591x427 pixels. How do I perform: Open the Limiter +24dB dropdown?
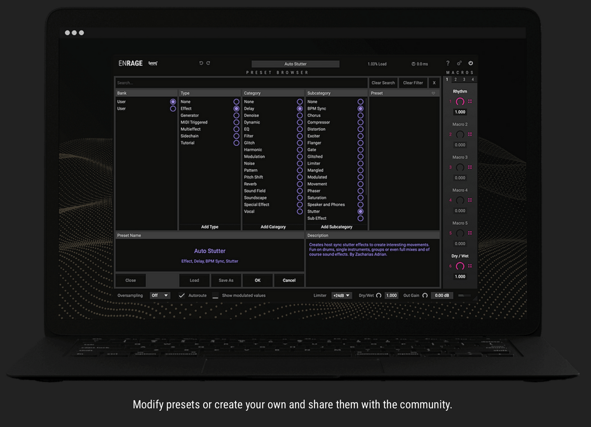tap(342, 295)
